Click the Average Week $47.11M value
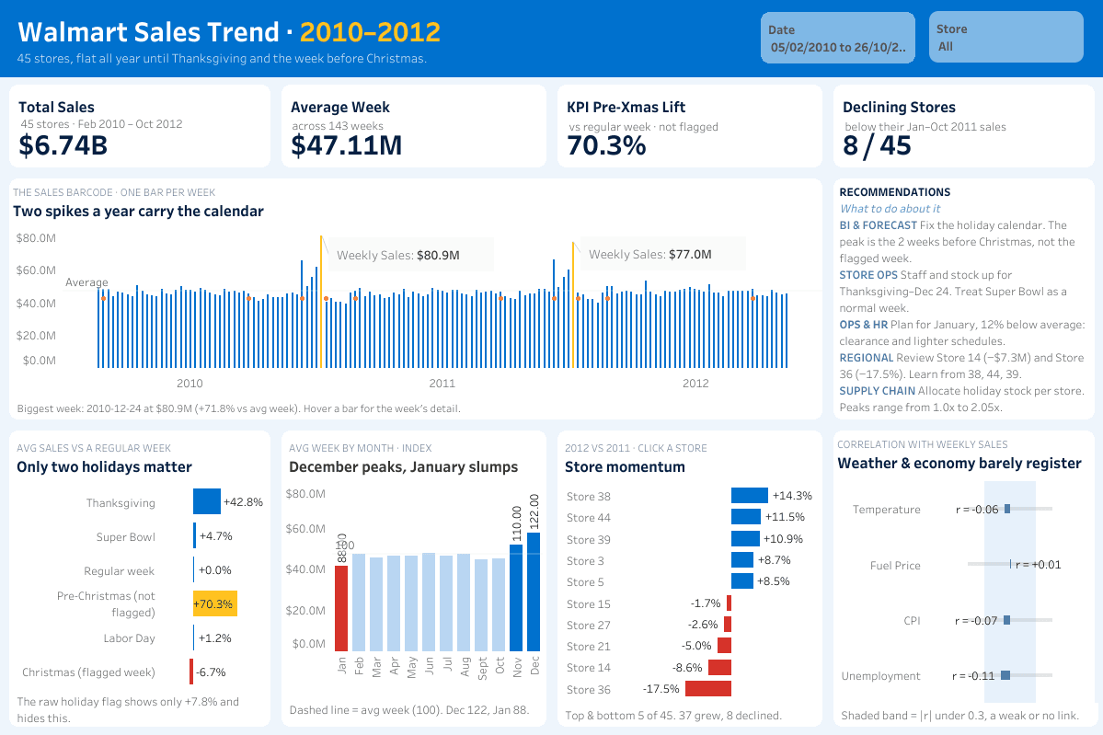The height and width of the screenshot is (735, 1103). tap(346, 145)
